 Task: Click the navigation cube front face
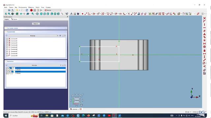[x=76, y=100]
